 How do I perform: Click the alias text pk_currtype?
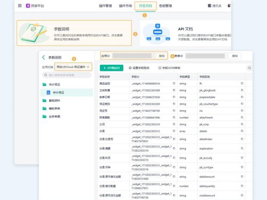[206, 167]
